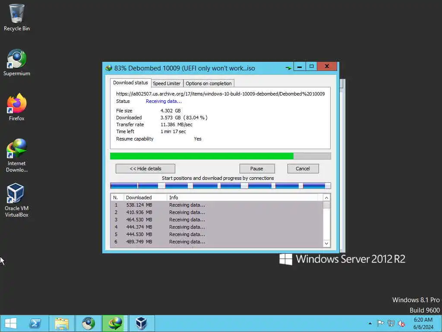
Task: Click the Downloaded column header
Action: pos(145,197)
